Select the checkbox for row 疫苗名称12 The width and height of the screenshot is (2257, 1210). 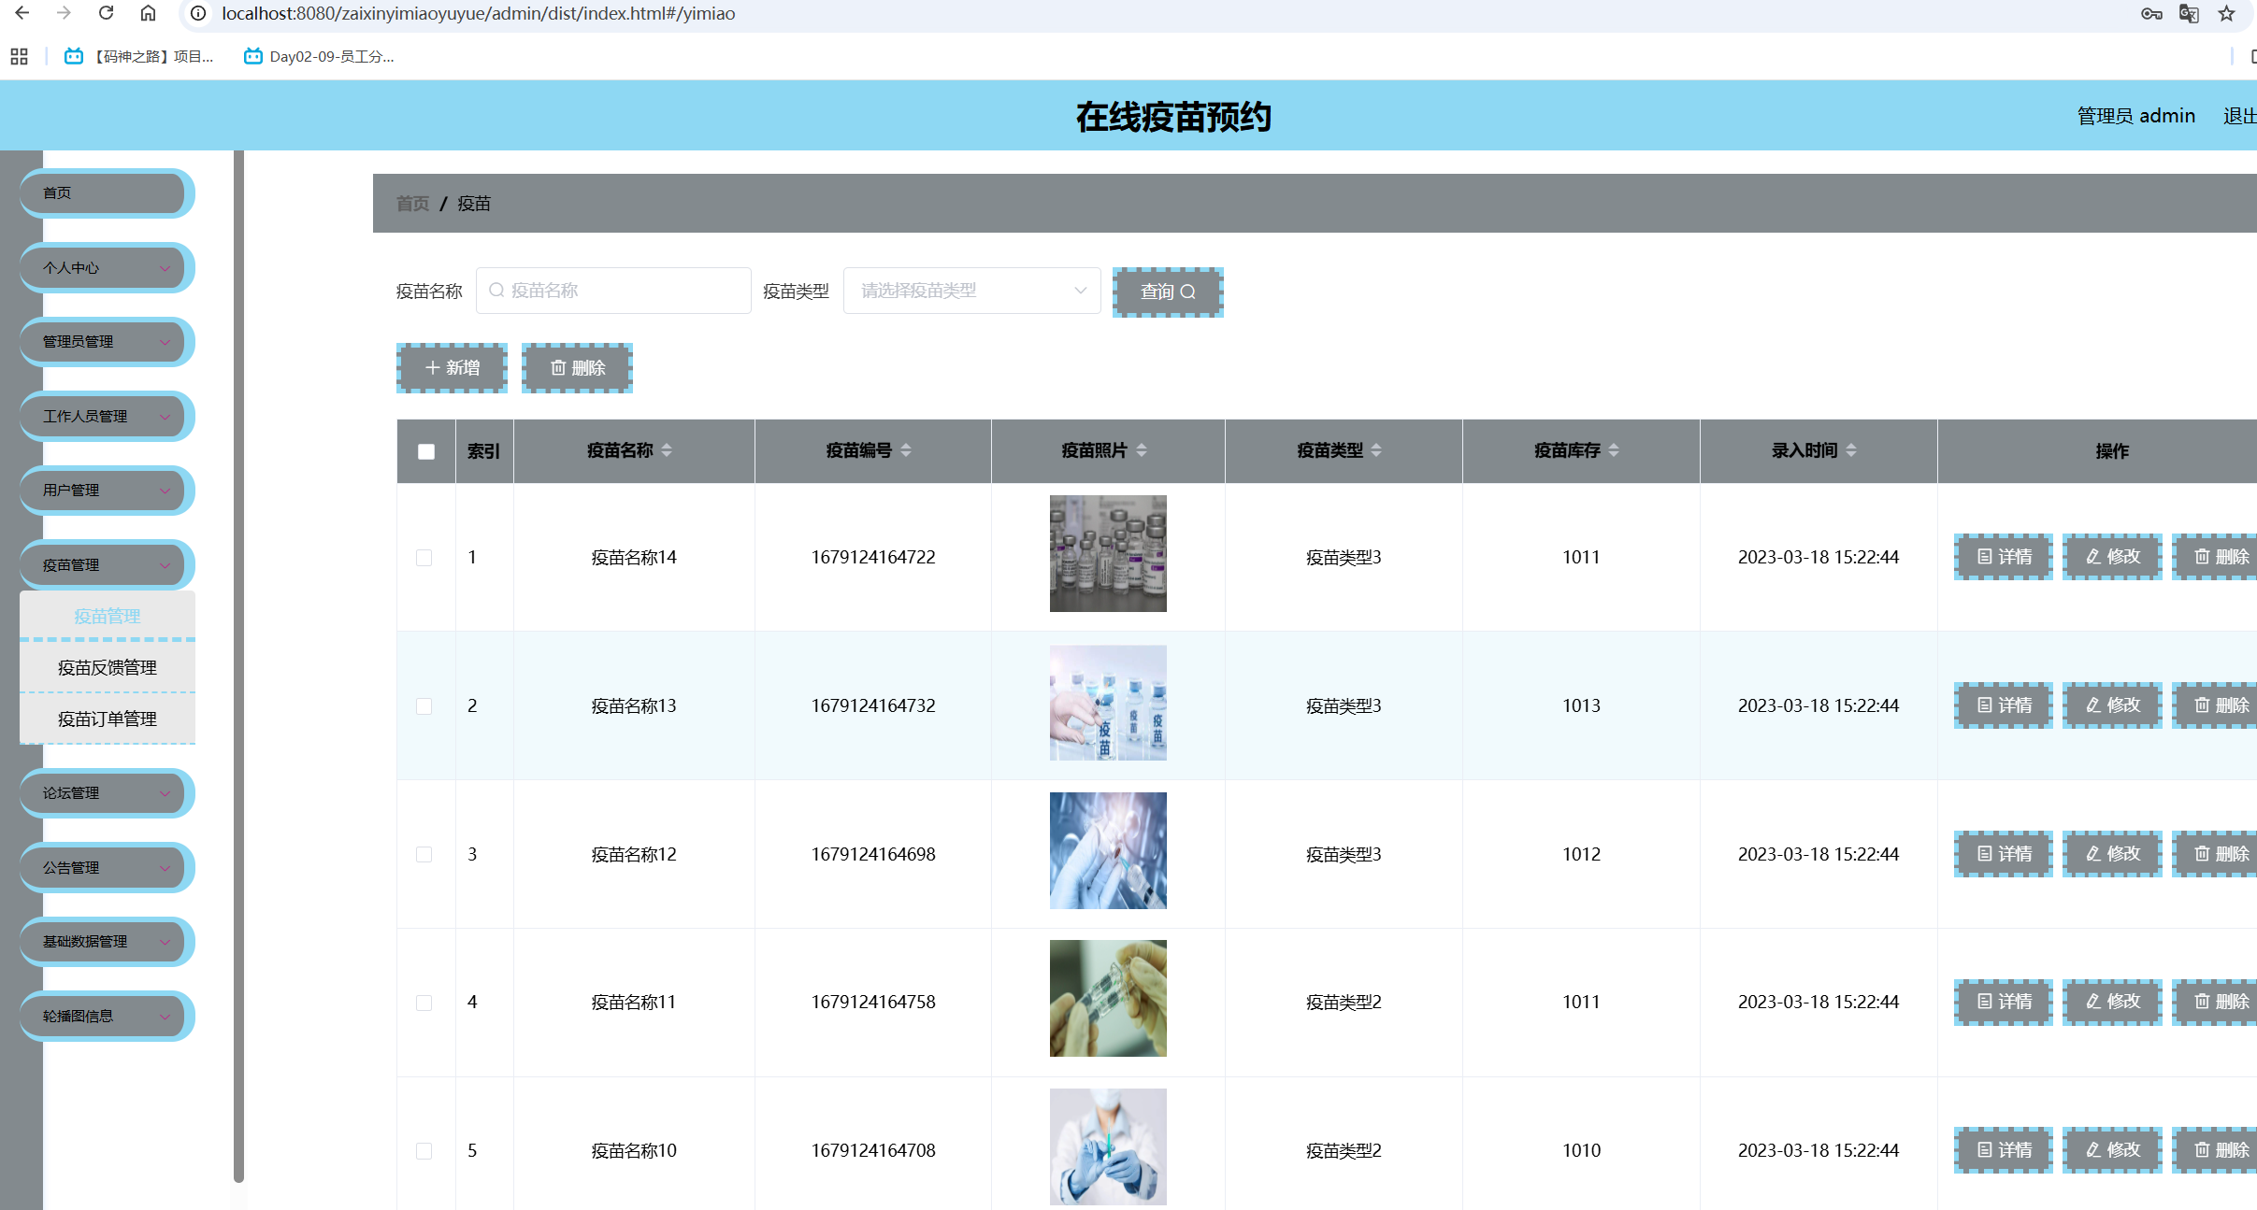(x=424, y=855)
